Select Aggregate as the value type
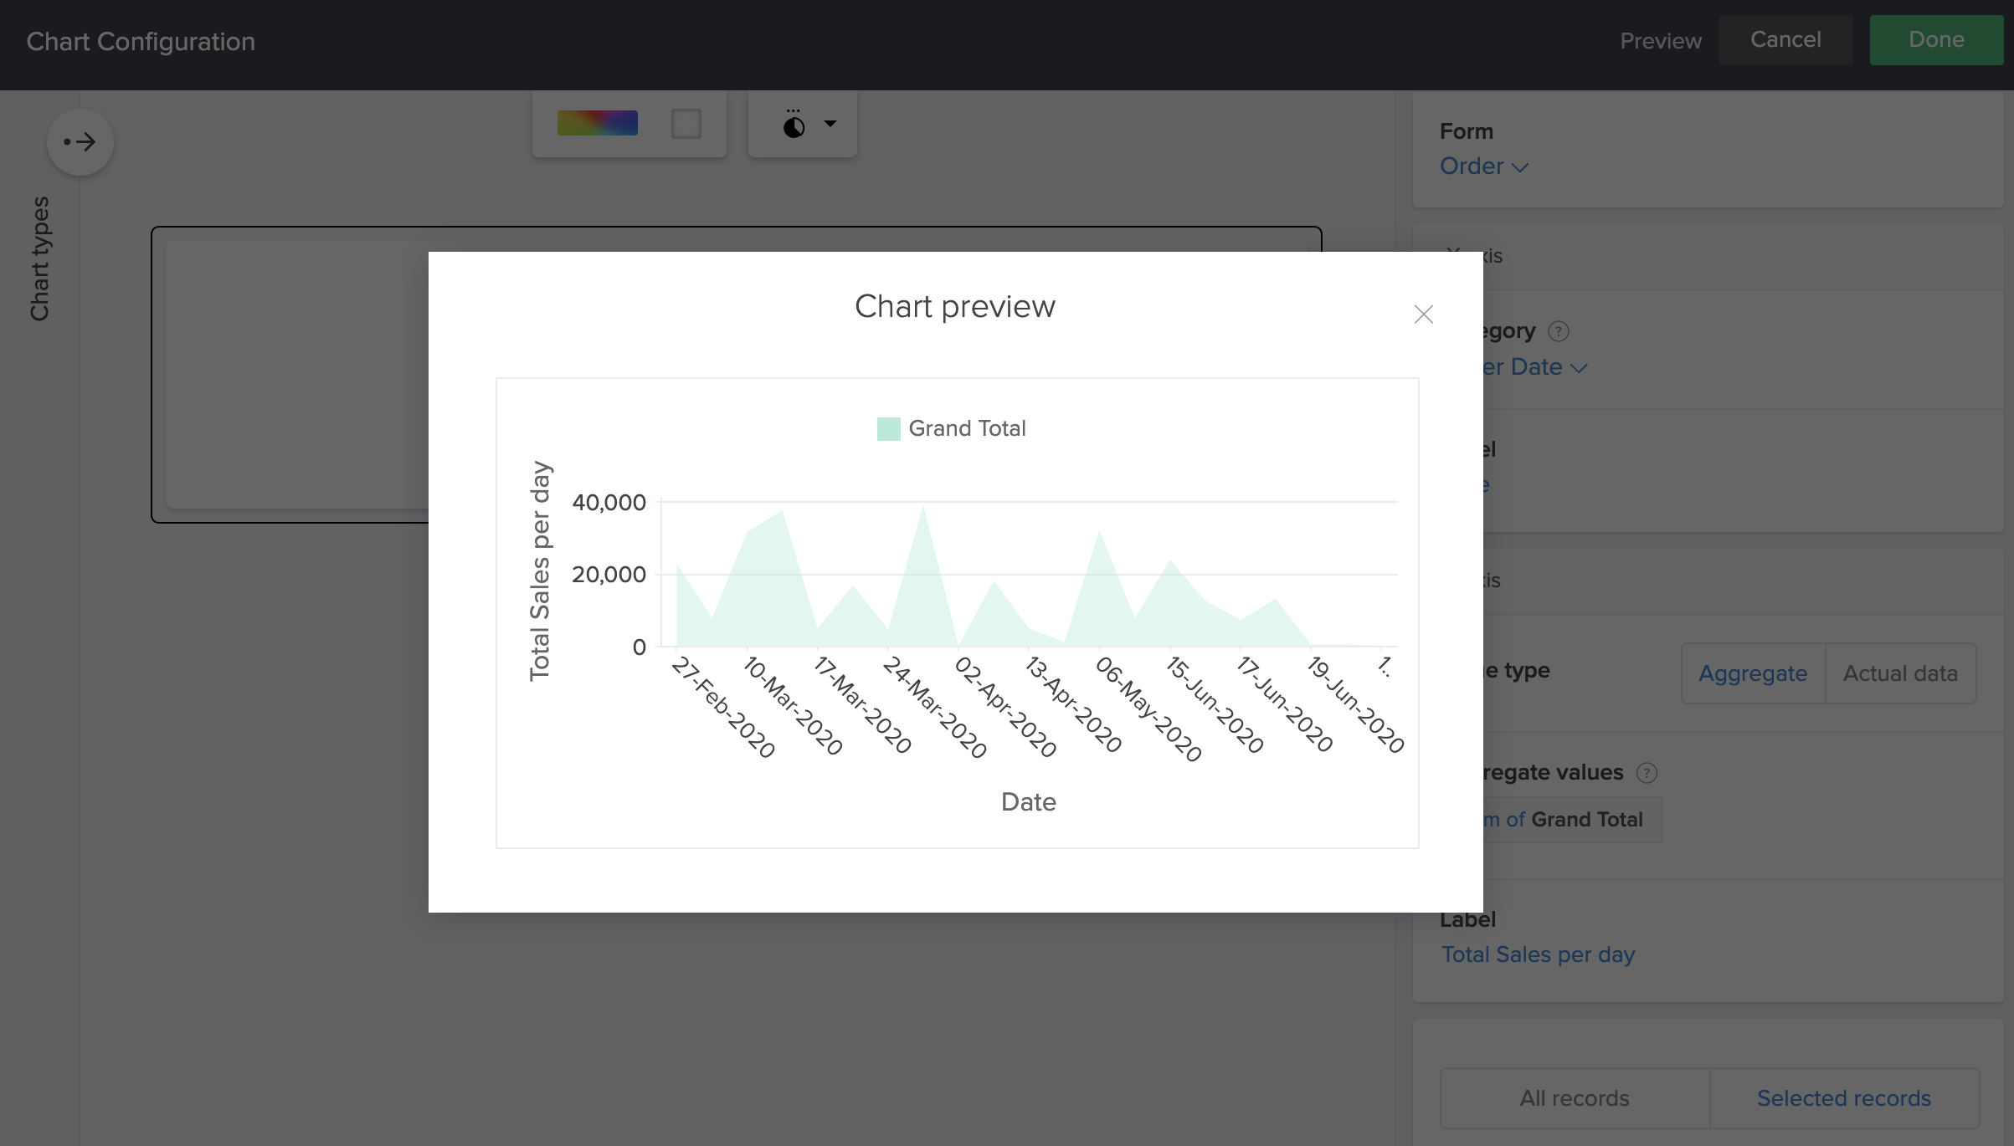The width and height of the screenshot is (2014, 1146). (1752, 673)
